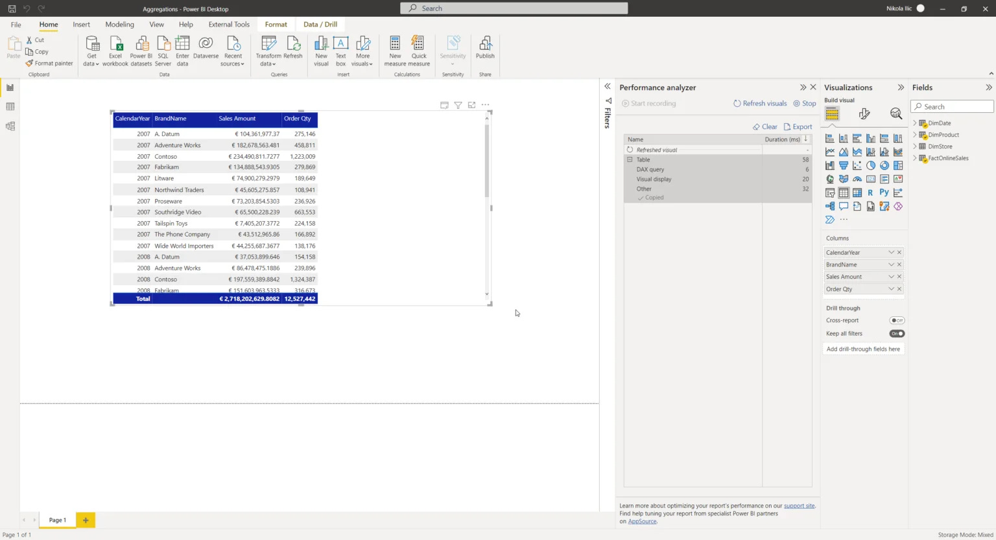Open the File menu

click(x=16, y=25)
